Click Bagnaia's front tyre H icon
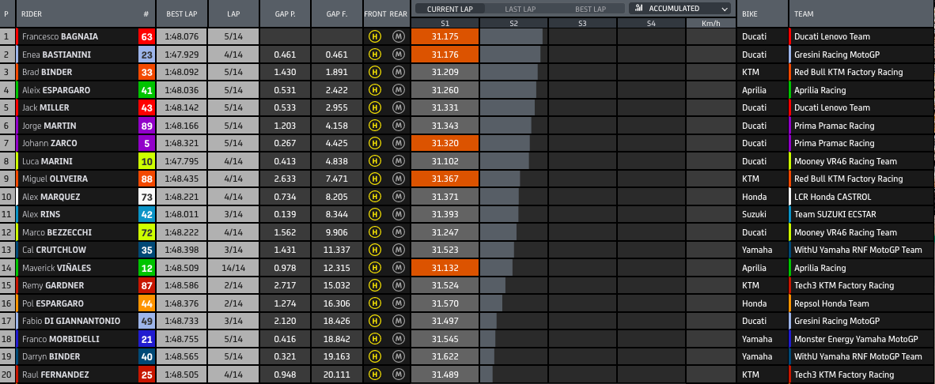Image resolution: width=935 pixels, height=384 pixels. coord(374,36)
